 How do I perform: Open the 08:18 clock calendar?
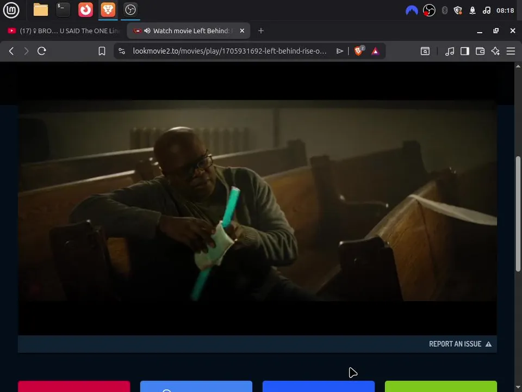(x=505, y=11)
